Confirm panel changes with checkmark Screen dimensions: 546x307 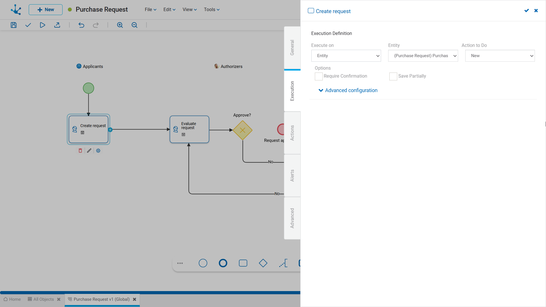point(527,11)
